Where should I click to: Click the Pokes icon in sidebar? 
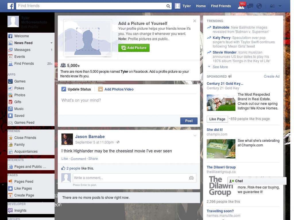click(10, 88)
